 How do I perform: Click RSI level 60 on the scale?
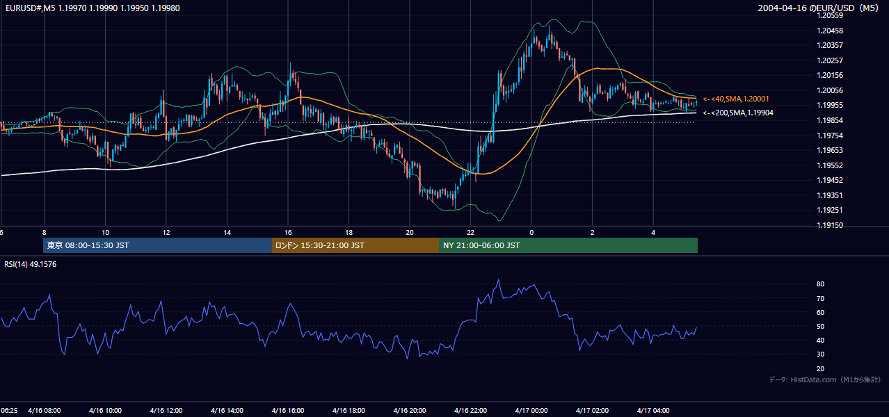pos(820,312)
